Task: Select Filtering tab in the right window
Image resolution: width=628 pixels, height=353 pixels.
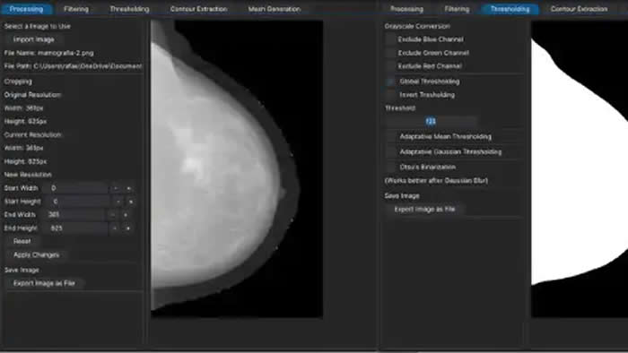Action: pos(457,9)
